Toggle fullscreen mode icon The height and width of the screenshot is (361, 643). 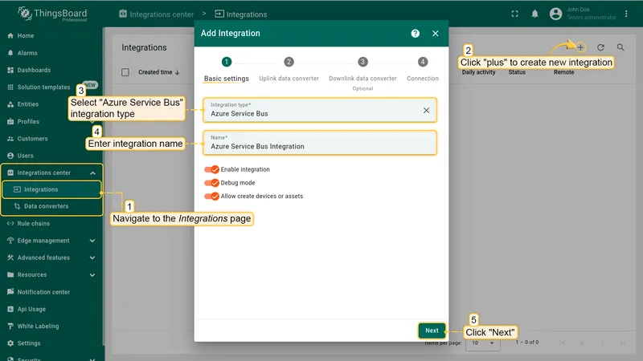(x=514, y=14)
